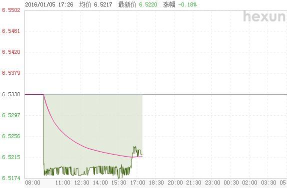The image size is (287, 188).
Task: Click the 6.5174 bottom price label
Action: (11, 178)
